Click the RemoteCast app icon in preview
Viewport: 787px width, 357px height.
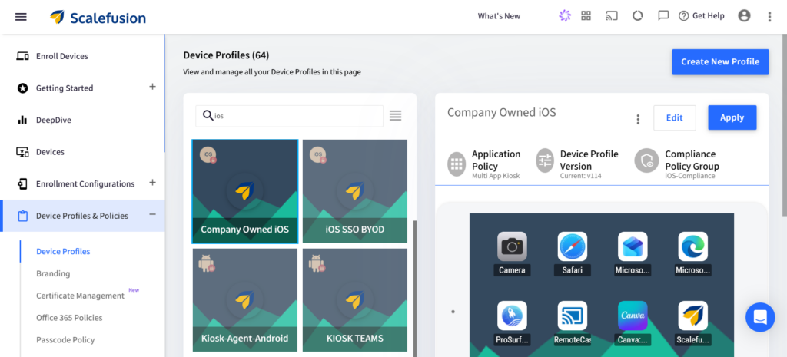coord(572,316)
